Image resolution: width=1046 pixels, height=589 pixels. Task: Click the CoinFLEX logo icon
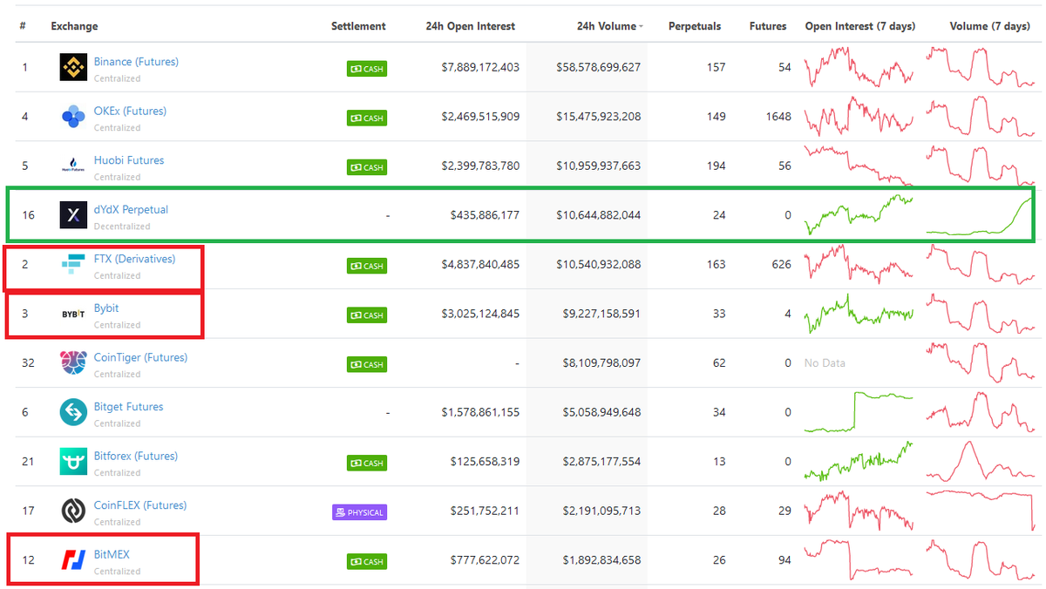tap(73, 511)
